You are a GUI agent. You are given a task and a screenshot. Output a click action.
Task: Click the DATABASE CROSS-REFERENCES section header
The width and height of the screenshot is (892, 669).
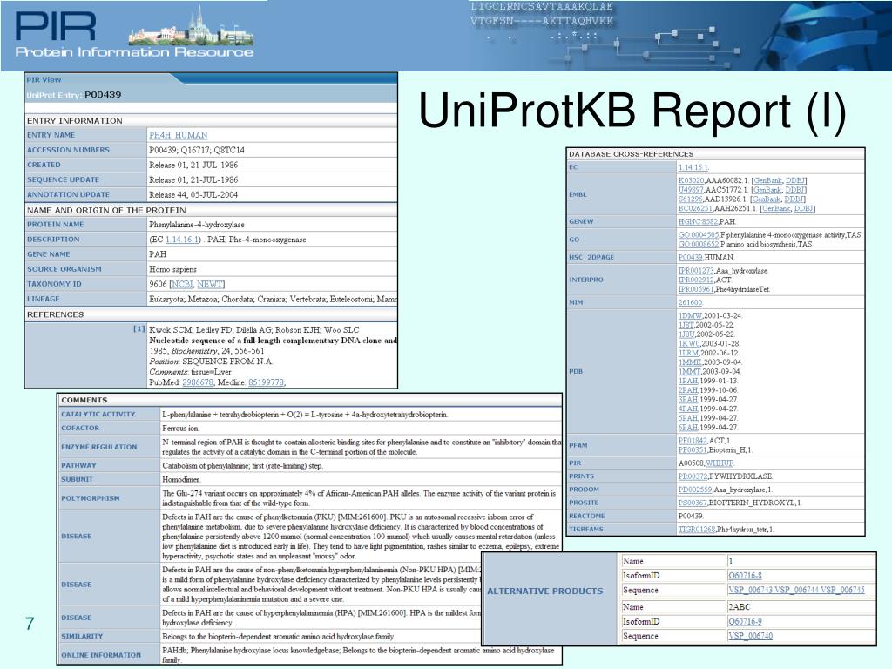tap(632, 154)
